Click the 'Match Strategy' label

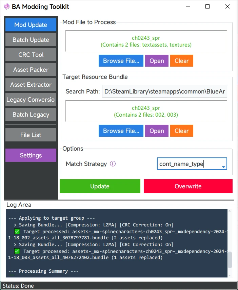click(86, 164)
